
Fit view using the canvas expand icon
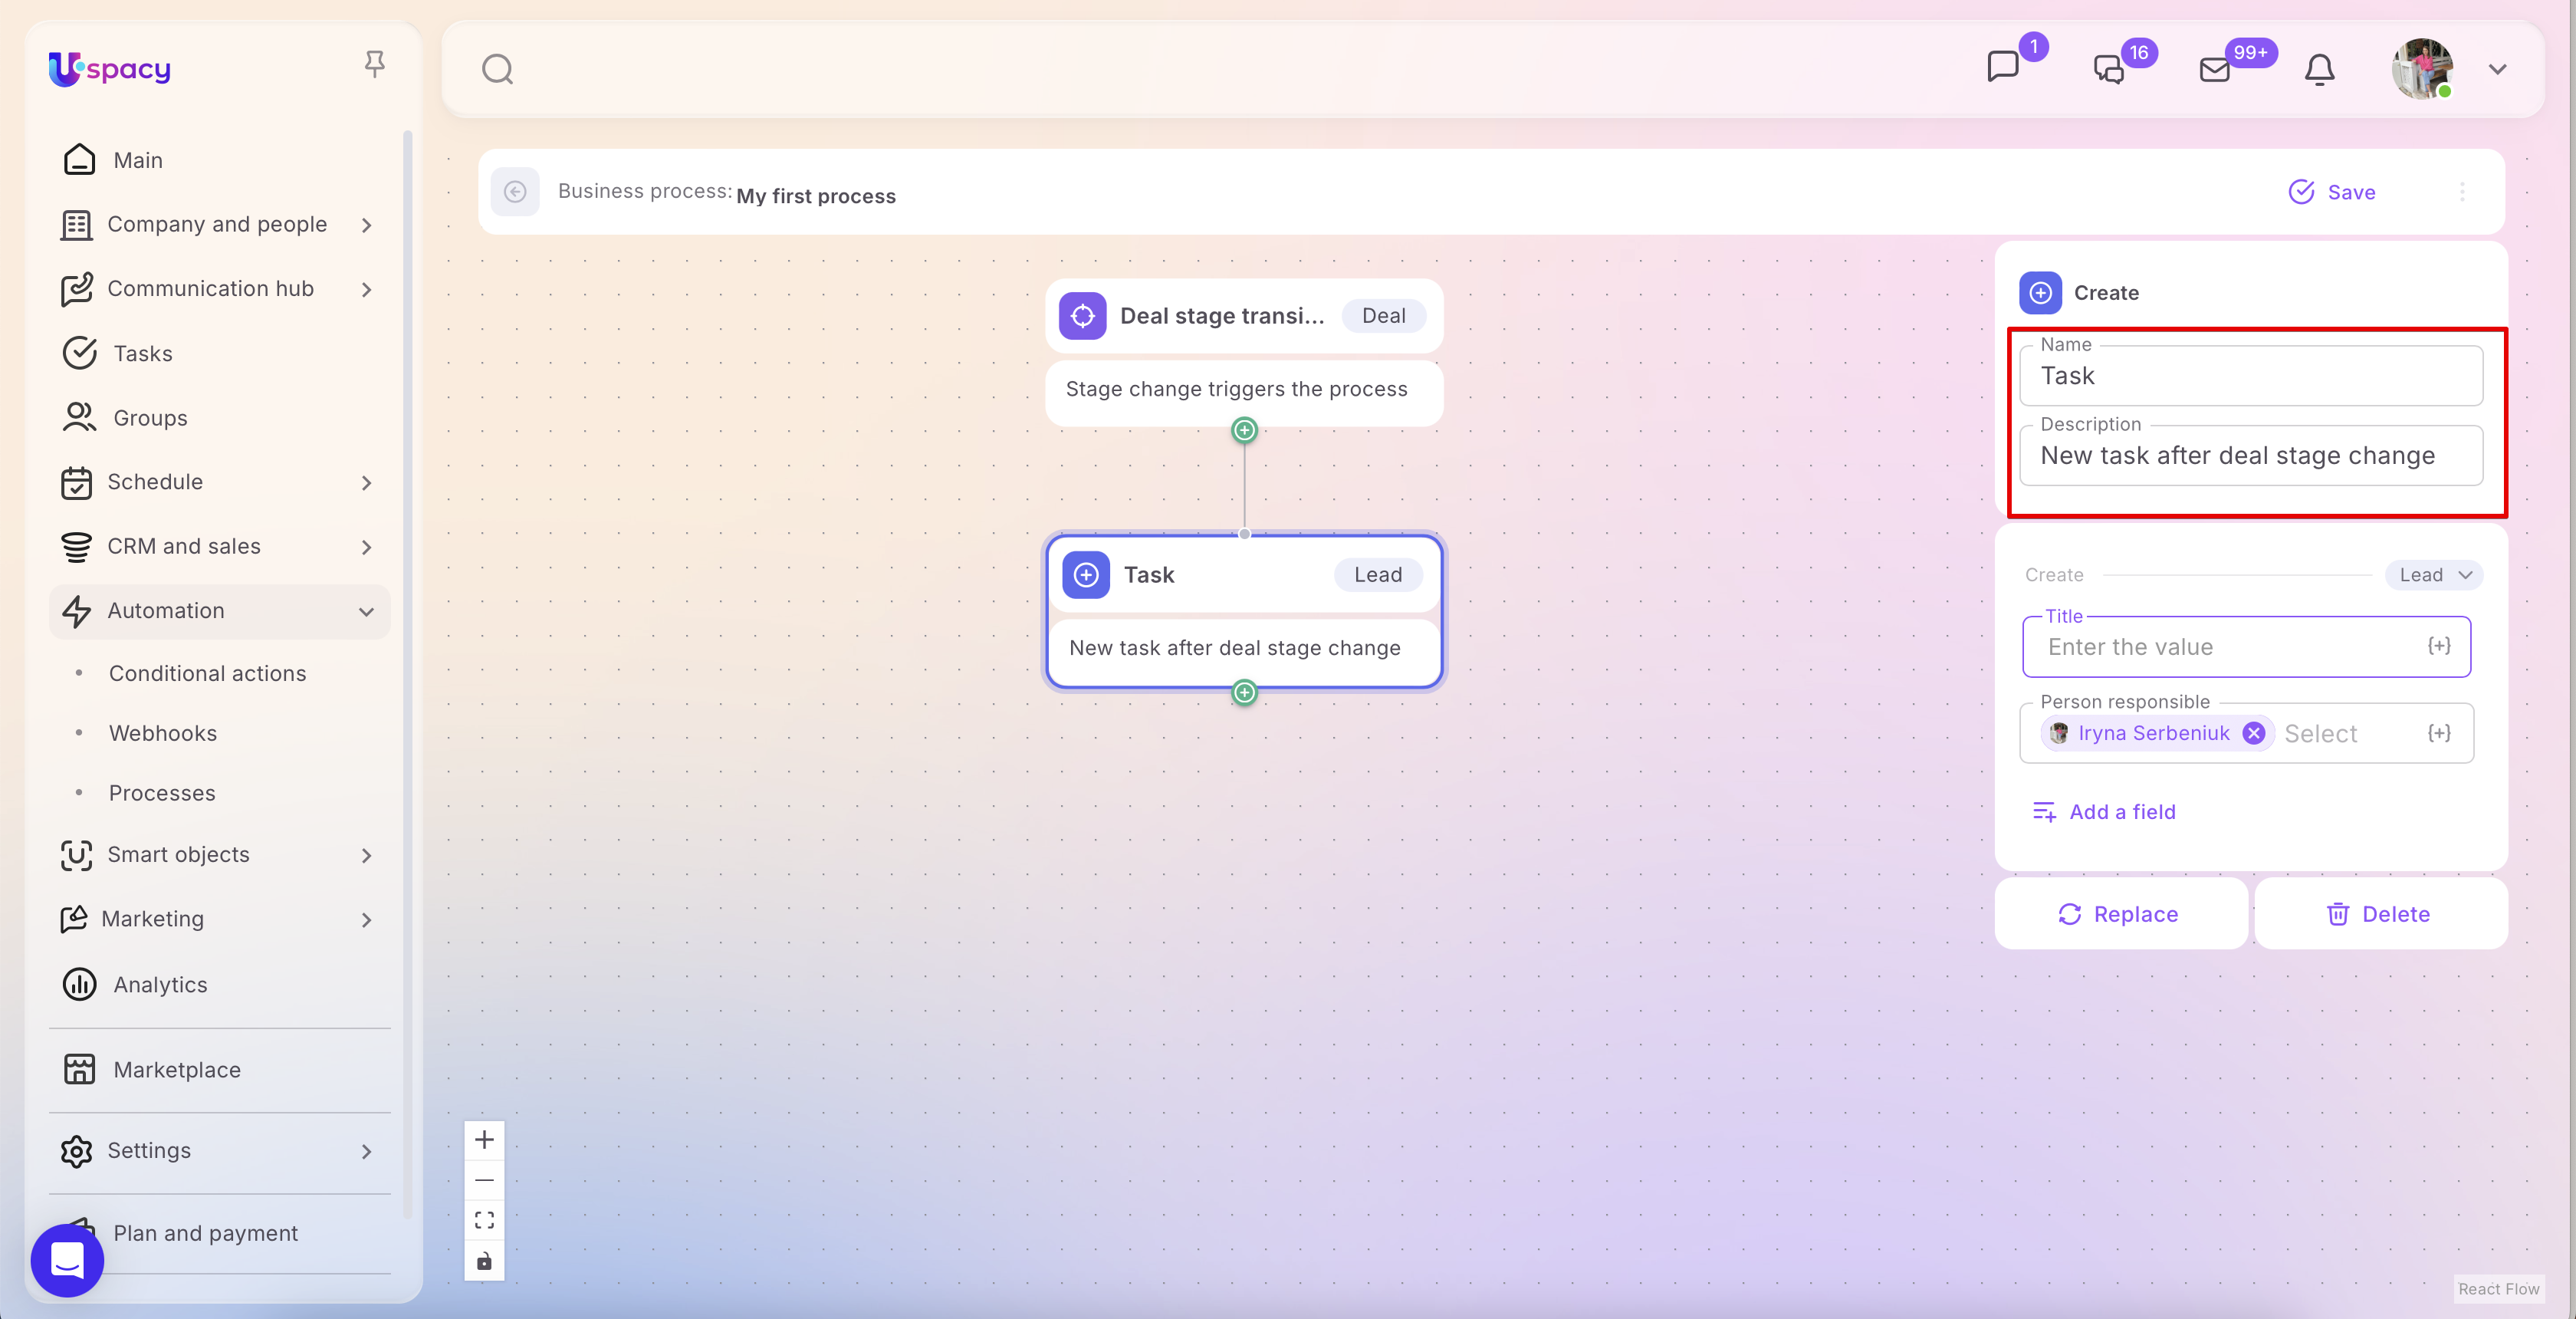[x=484, y=1220]
